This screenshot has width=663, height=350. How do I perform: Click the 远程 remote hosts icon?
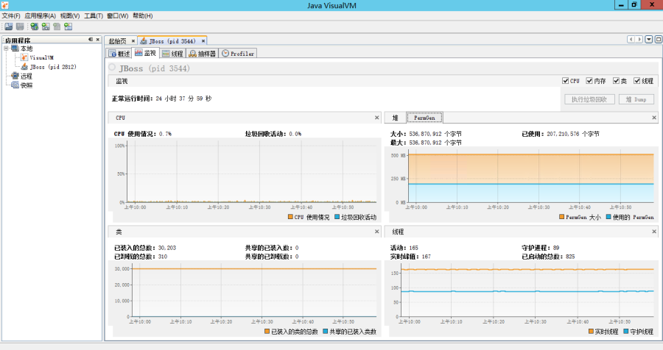click(x=15, y=76)
